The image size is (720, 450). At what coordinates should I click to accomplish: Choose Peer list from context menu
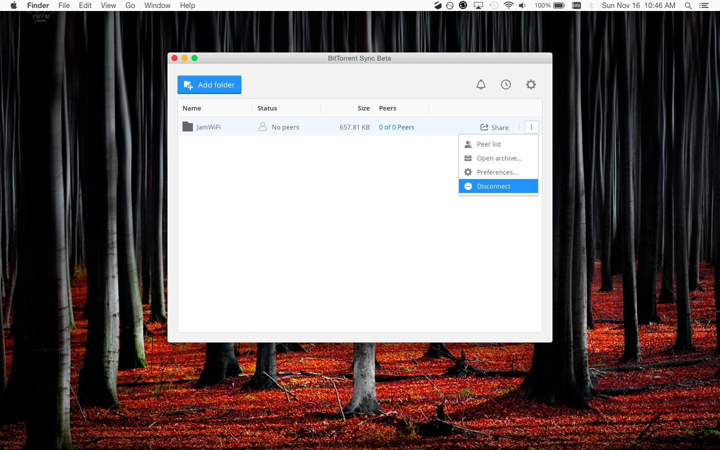[498, 144]
